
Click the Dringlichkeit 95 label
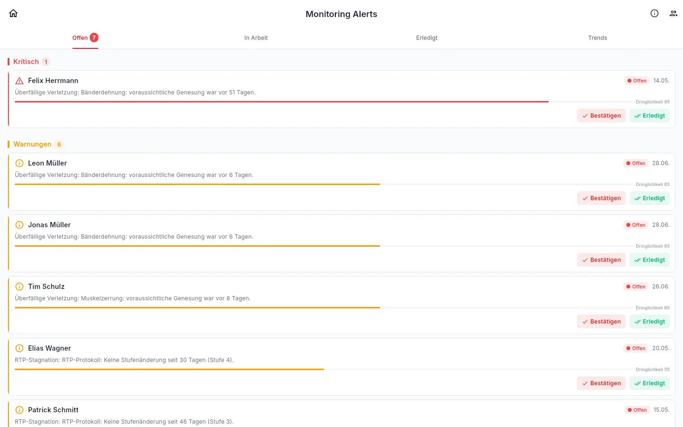[x=653, y=102]
